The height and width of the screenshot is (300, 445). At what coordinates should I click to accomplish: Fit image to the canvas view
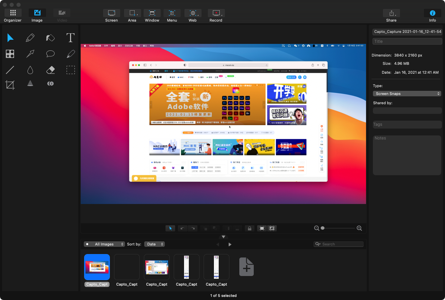click(x=262, y=228)
